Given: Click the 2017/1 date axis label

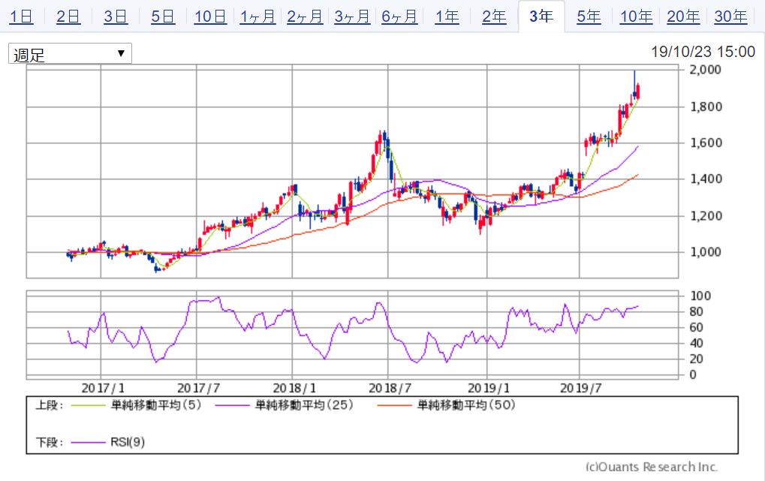Looking at the screenshot, I should coord(103,388).
